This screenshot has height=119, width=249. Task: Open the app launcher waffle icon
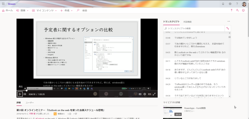click(x=3, y=4)
